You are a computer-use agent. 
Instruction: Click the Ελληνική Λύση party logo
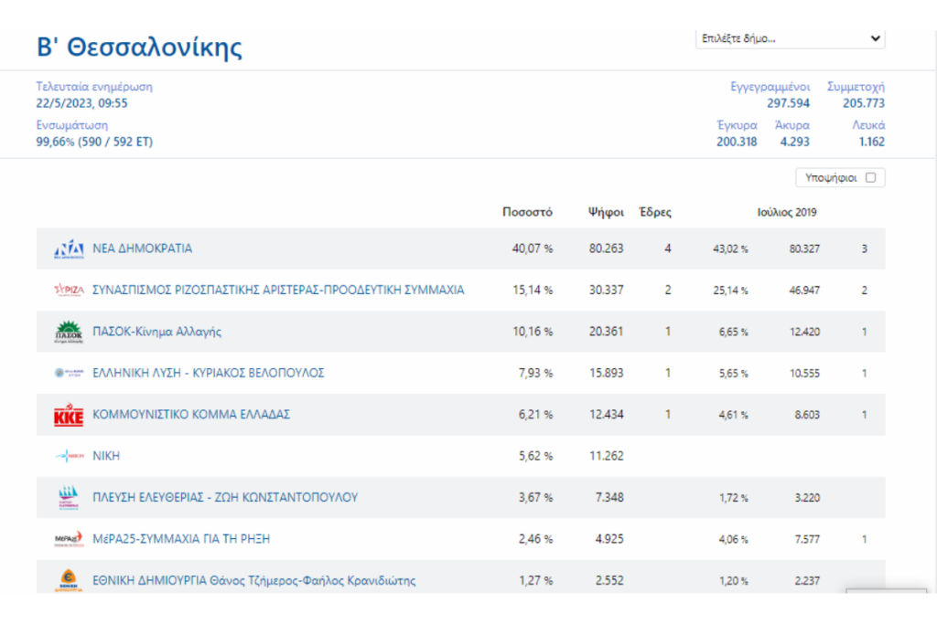(x=69, y=374)
